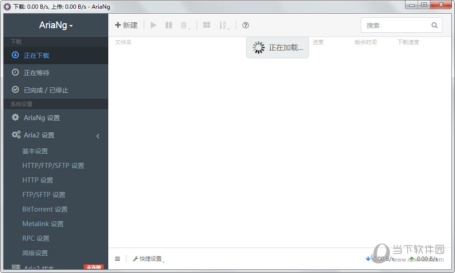Click the select all grid icon

coord(207,25)
